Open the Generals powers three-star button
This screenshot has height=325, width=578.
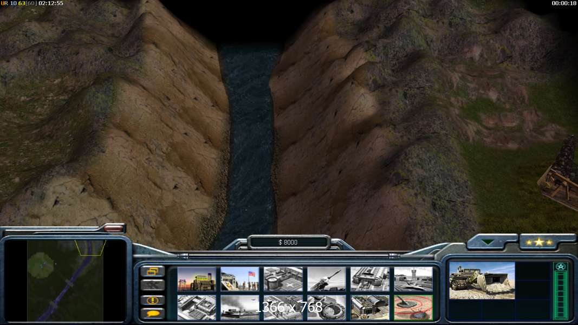coord(539,242)
